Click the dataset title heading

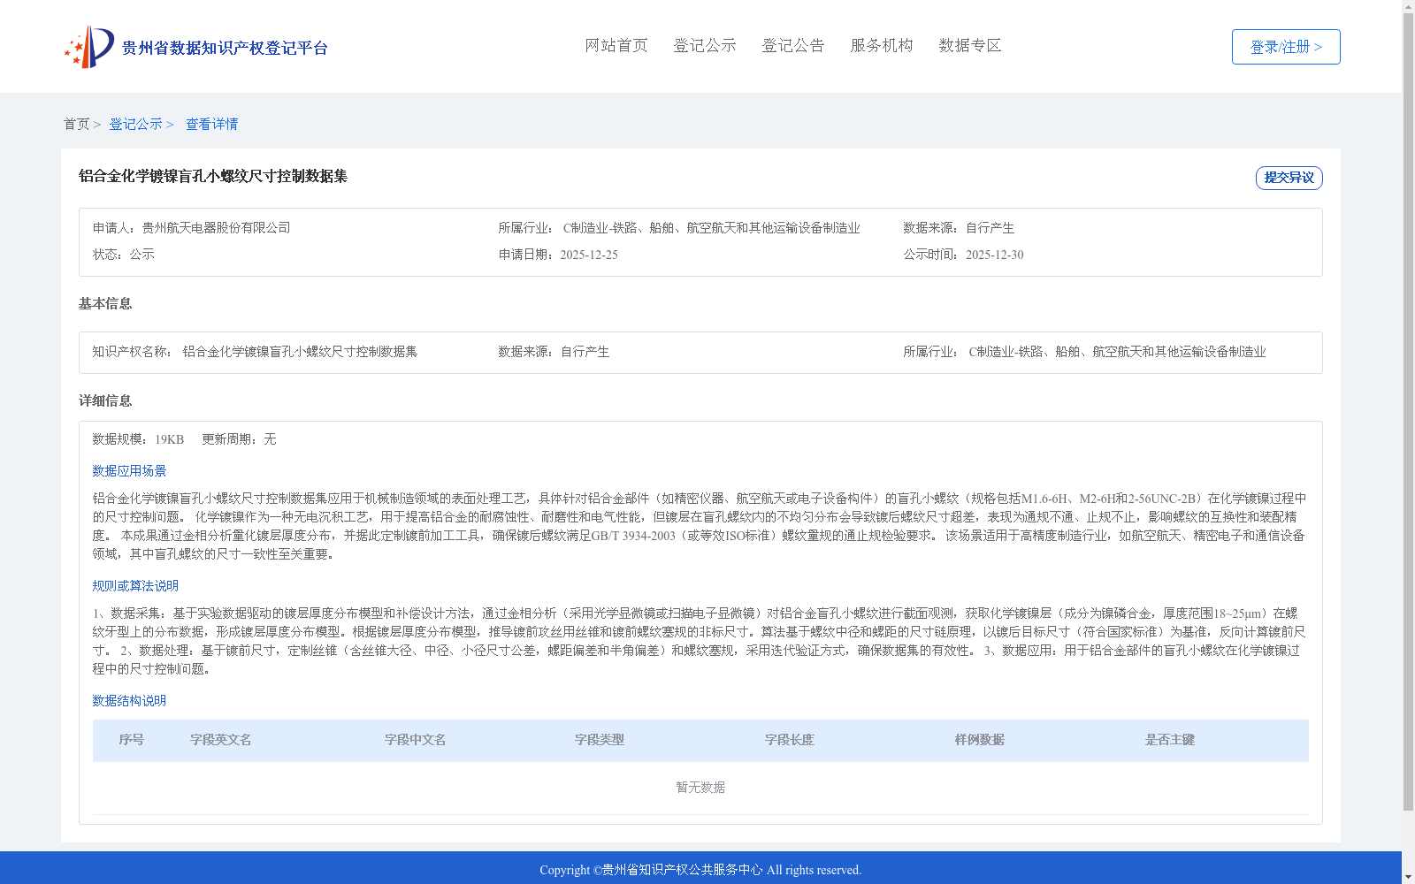coord(213,176)
